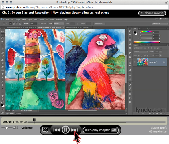Open the Info panel icon
This screenshot has height=144, width=169.
[130, 48]
